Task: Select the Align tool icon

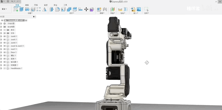Action: click(x=81, y=9)
